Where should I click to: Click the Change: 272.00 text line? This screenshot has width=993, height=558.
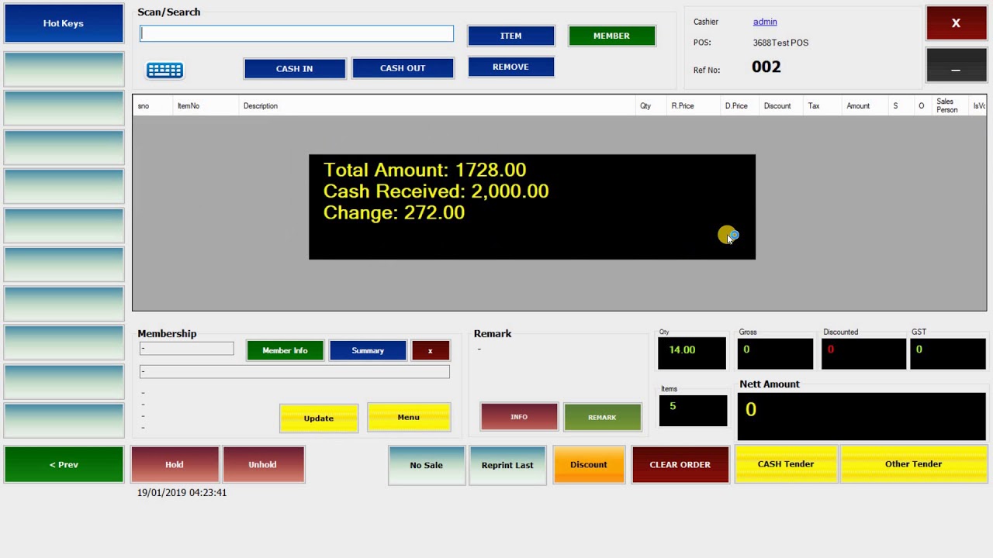394,213
